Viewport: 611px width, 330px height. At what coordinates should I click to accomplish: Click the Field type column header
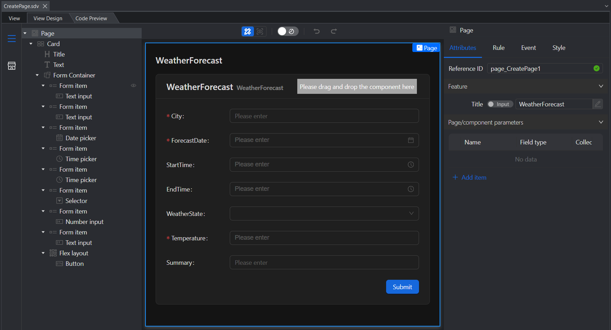coord(533,142)
